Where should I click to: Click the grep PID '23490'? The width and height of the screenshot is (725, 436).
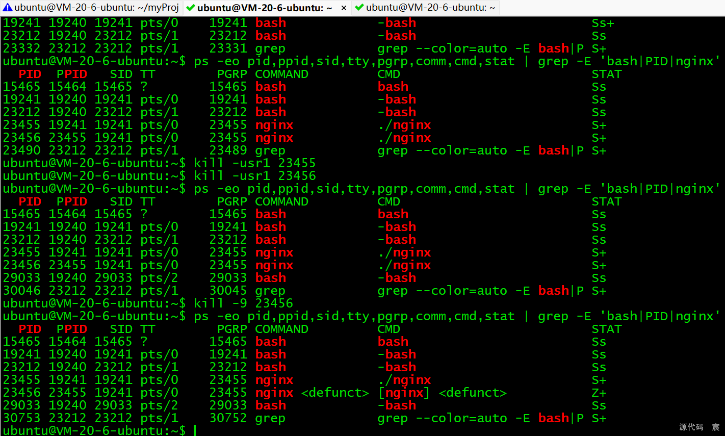22,150
